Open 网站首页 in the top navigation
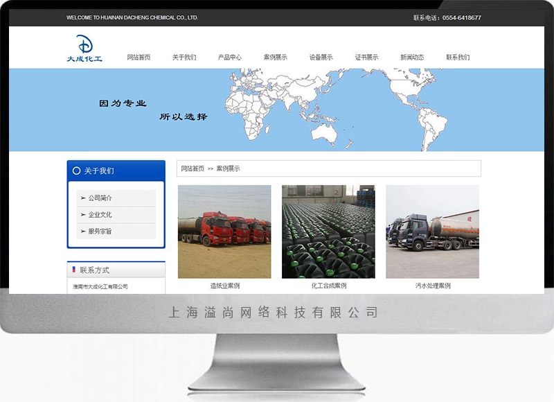The width and height of the screenshot is (554, 402). [138, 58]
